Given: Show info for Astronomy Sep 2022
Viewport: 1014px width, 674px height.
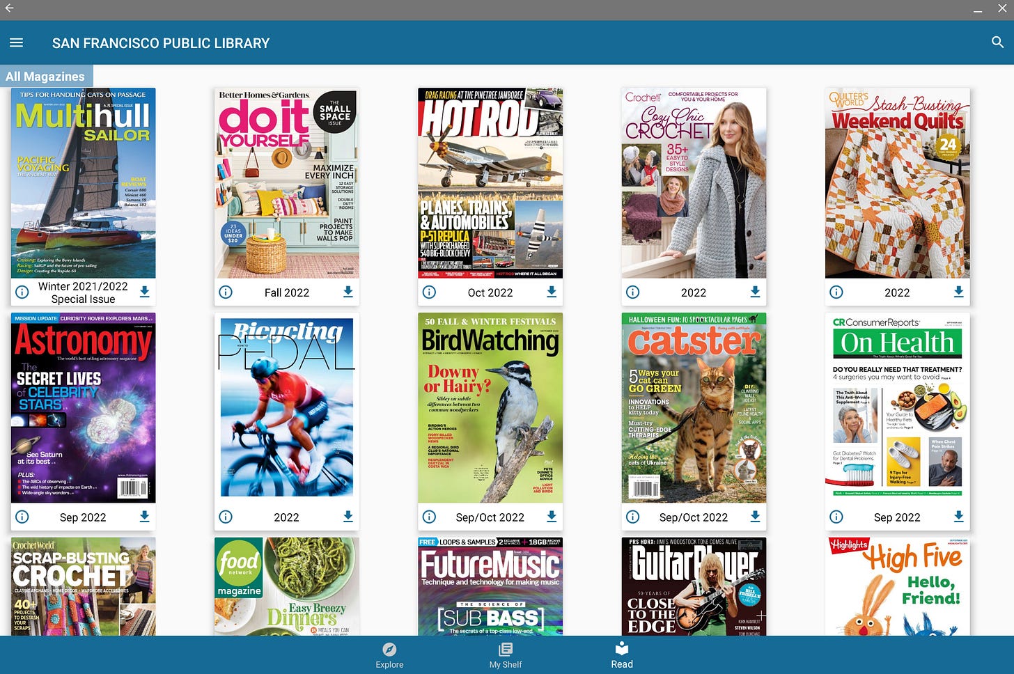Looking at the screenshot, I should [22, 517].
